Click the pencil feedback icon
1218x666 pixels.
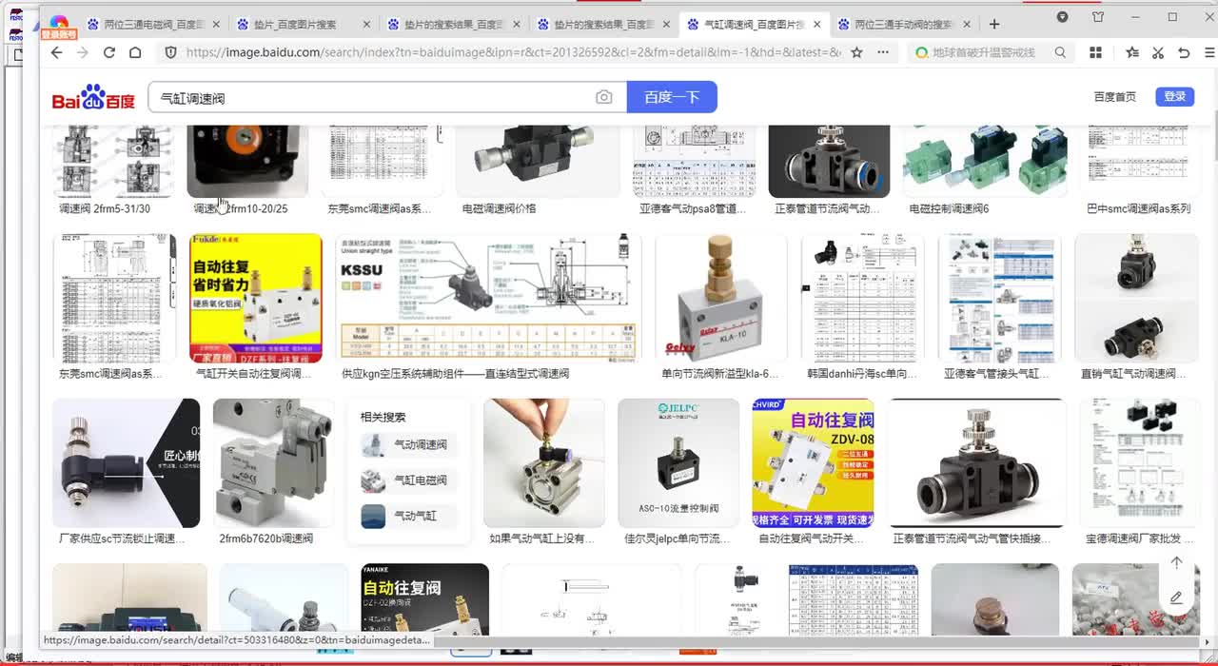point(1176,597)
